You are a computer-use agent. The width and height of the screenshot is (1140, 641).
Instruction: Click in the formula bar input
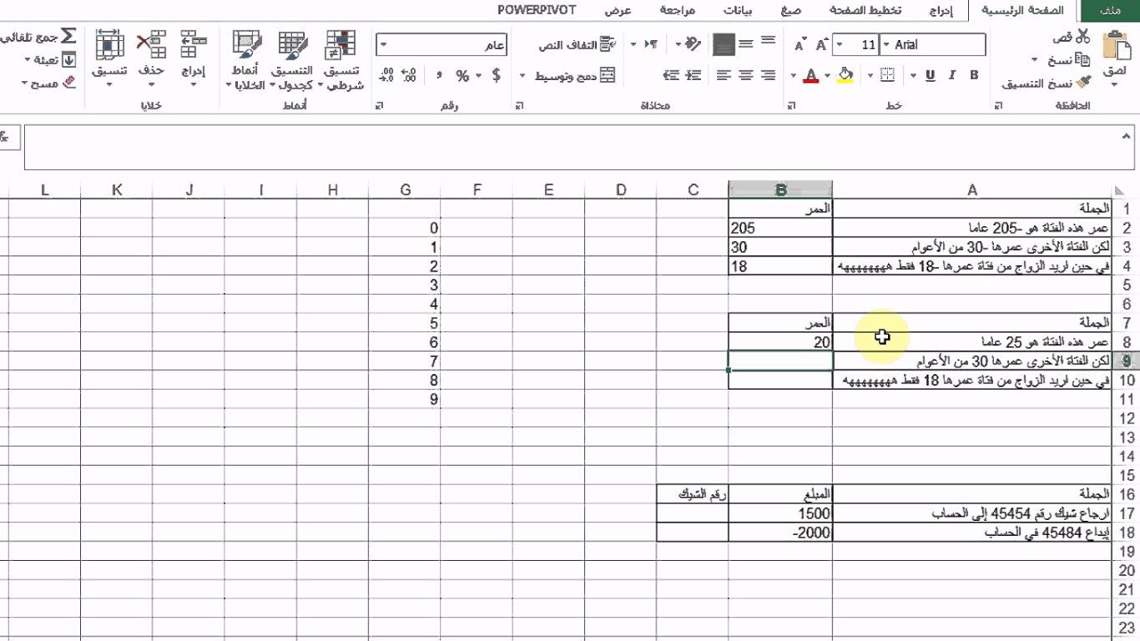click(x=579, y=147)
